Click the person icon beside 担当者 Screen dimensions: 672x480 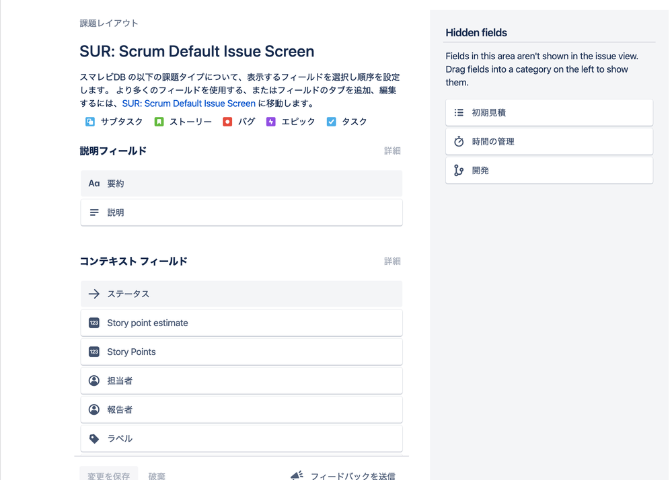(94, 381)
